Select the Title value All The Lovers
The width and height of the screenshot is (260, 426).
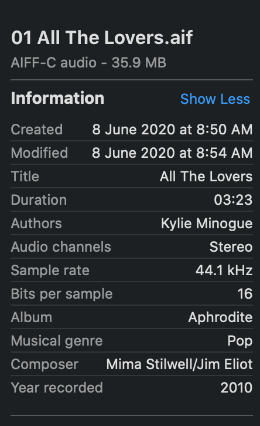pos(206,176)
